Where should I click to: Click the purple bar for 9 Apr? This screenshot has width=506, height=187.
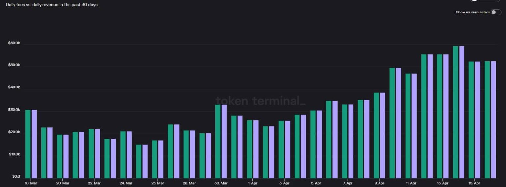382,135
